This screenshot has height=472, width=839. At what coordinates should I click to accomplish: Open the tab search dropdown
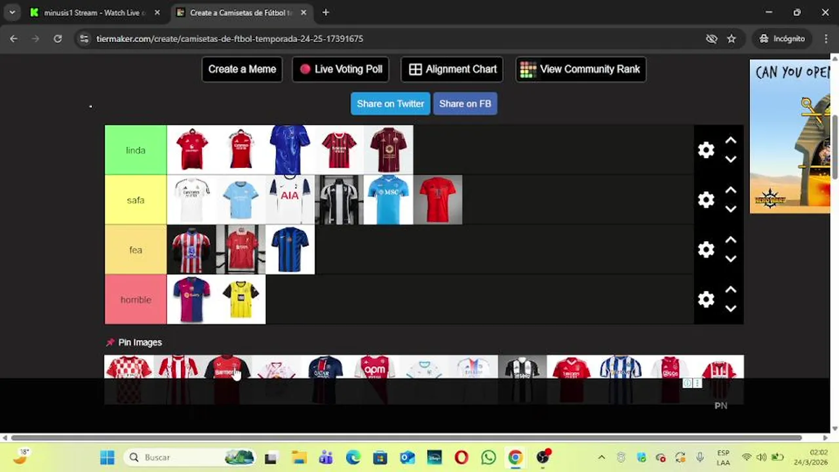[x=12, y=12]
